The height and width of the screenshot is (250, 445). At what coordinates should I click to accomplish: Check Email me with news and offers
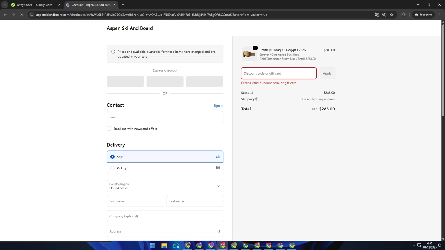click(x=109, y=129)
